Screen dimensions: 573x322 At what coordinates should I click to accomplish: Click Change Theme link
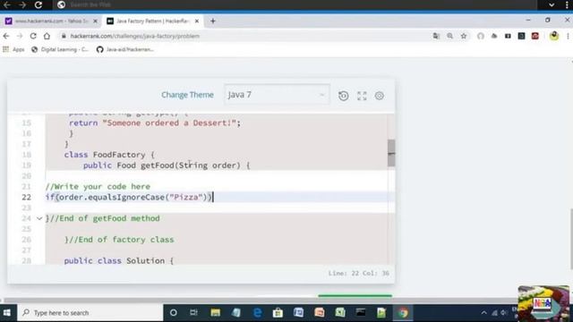187,95
